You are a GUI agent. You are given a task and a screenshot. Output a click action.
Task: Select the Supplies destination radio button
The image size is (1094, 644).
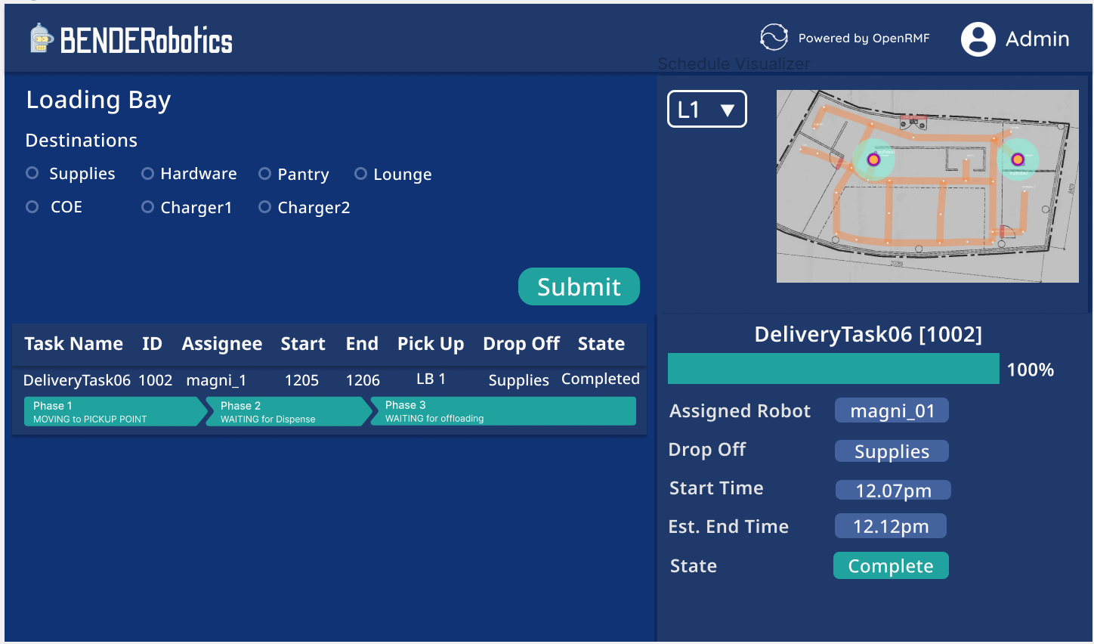[32, 173]
